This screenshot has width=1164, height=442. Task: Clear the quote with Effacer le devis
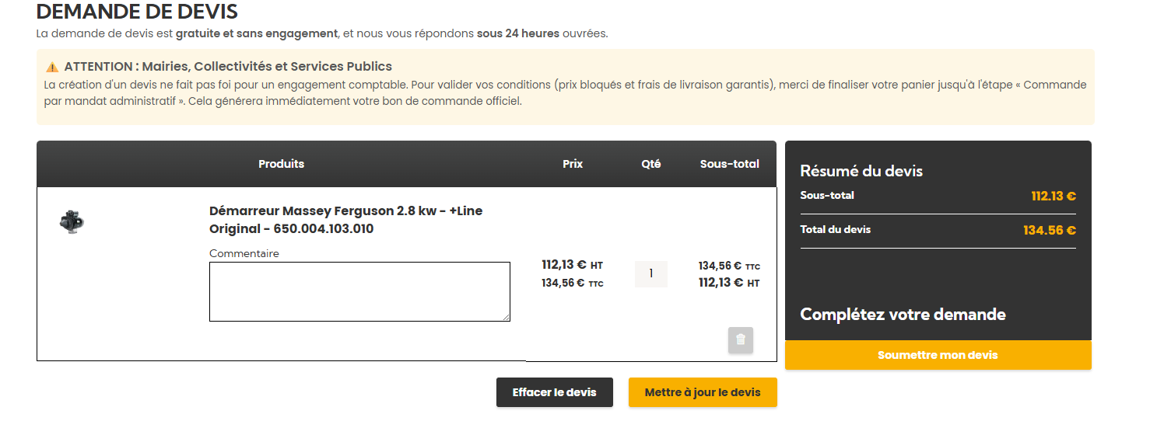(x=555, y=392)
